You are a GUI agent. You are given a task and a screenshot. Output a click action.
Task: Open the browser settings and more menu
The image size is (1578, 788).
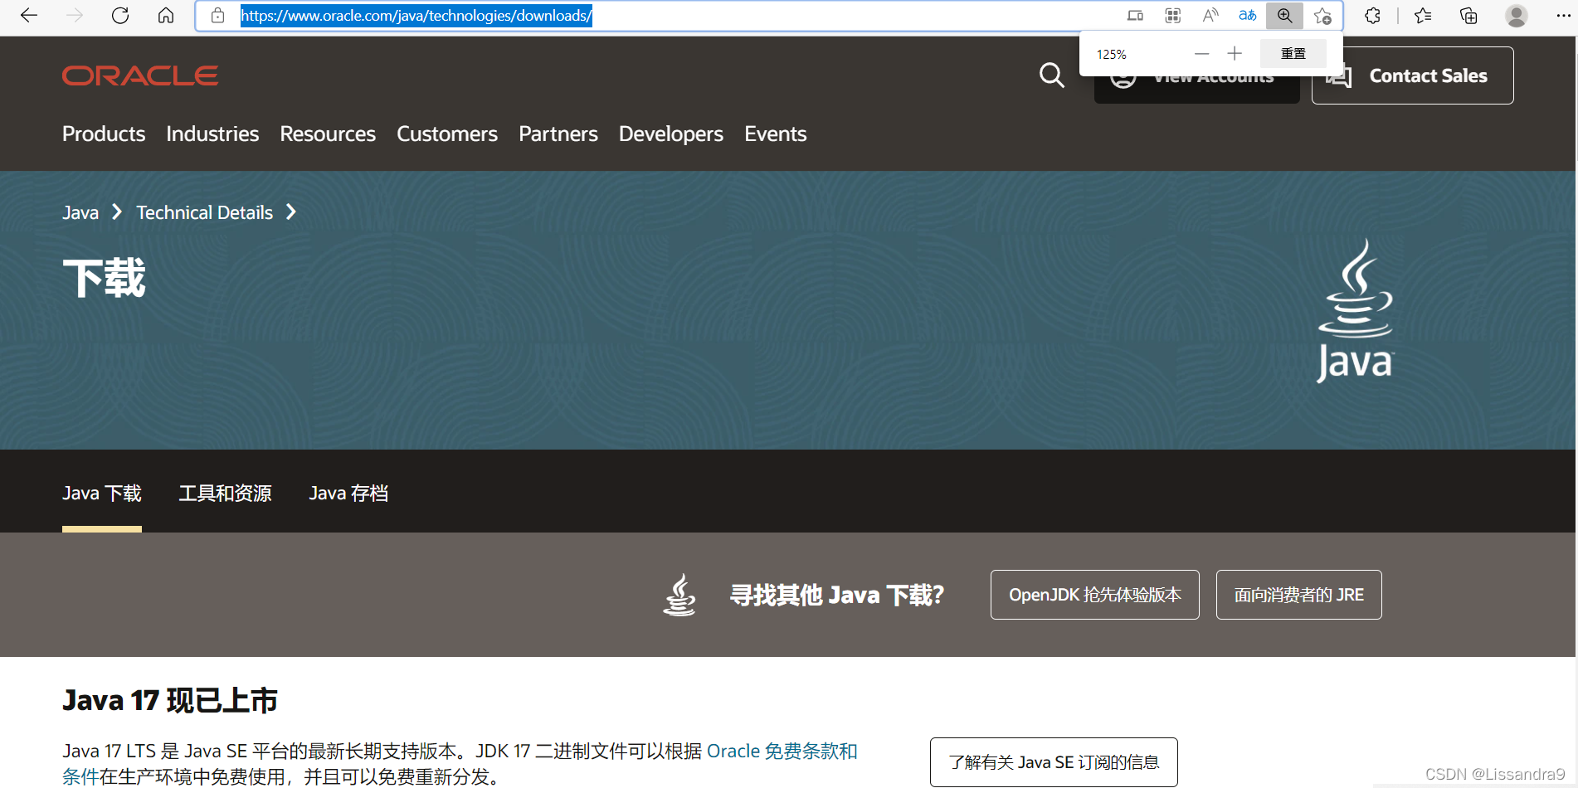coord(1563,16)
